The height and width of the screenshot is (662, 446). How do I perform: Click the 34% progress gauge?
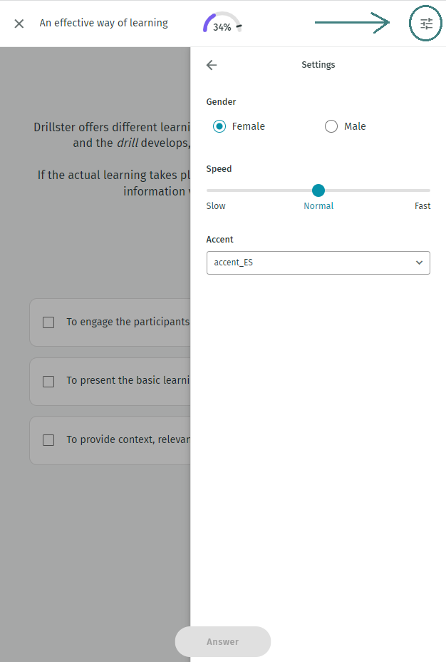point(222,24)
